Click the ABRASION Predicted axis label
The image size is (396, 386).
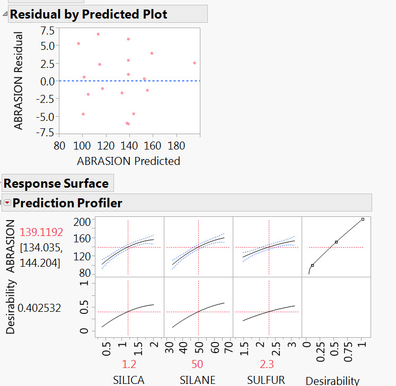128,161
